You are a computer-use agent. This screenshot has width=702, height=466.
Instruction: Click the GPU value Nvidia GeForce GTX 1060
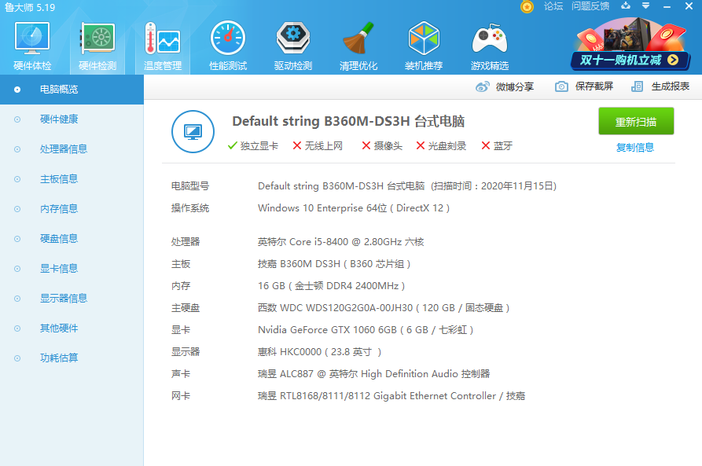click(x=366, y=330)
